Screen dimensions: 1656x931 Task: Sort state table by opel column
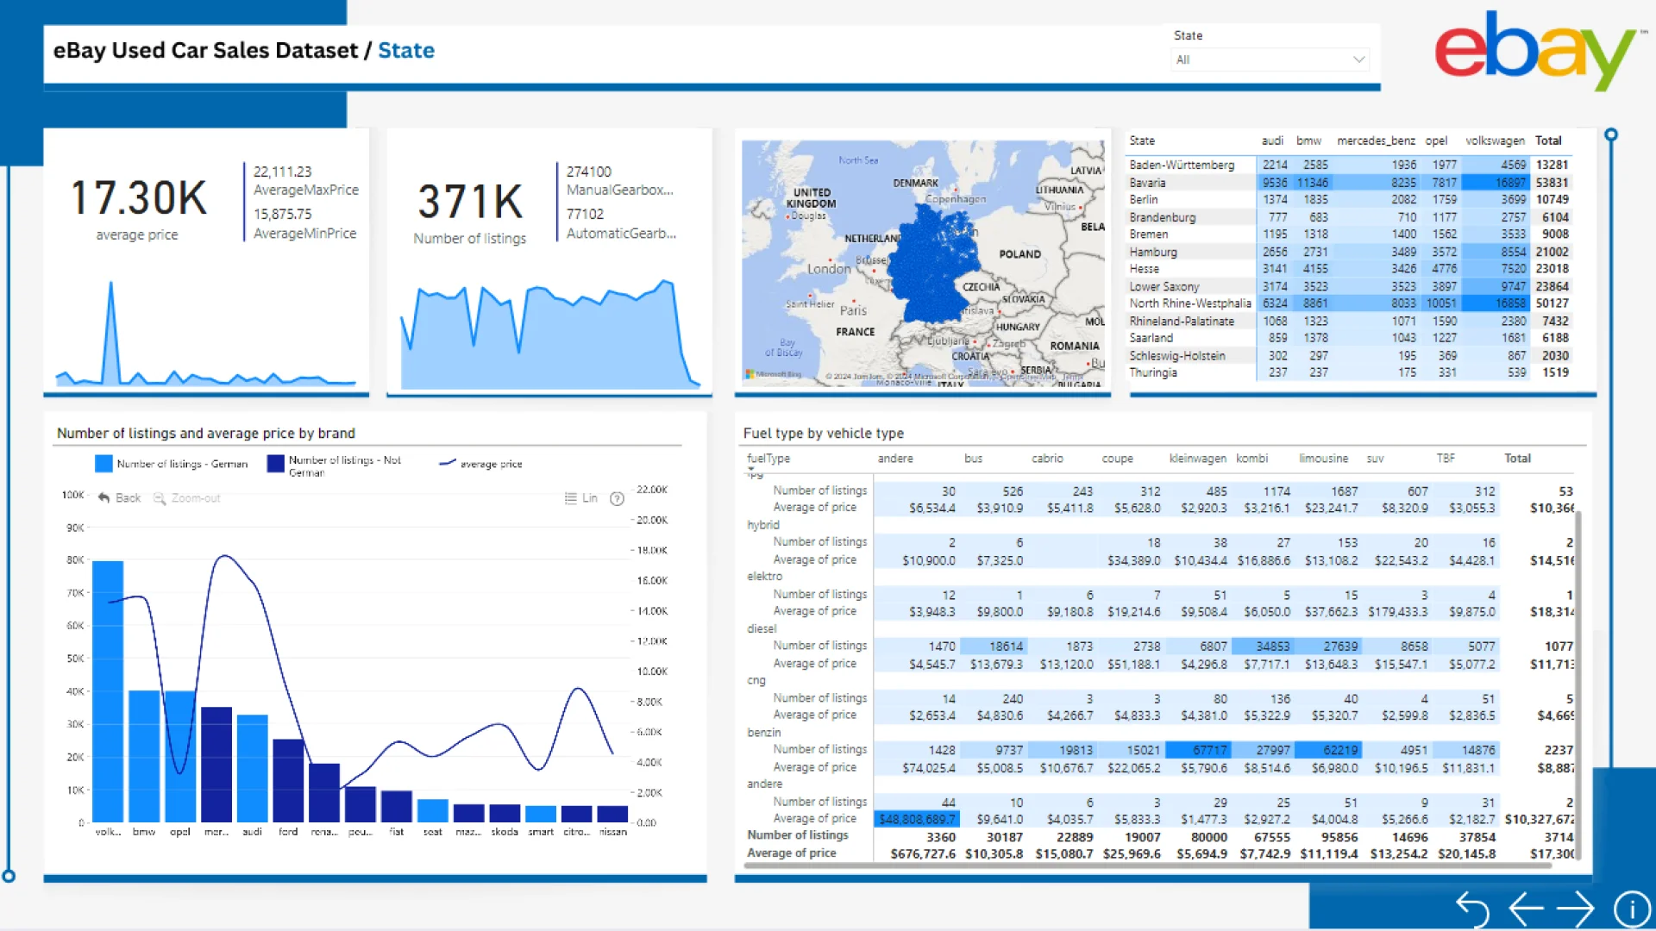coord(1436,141)
